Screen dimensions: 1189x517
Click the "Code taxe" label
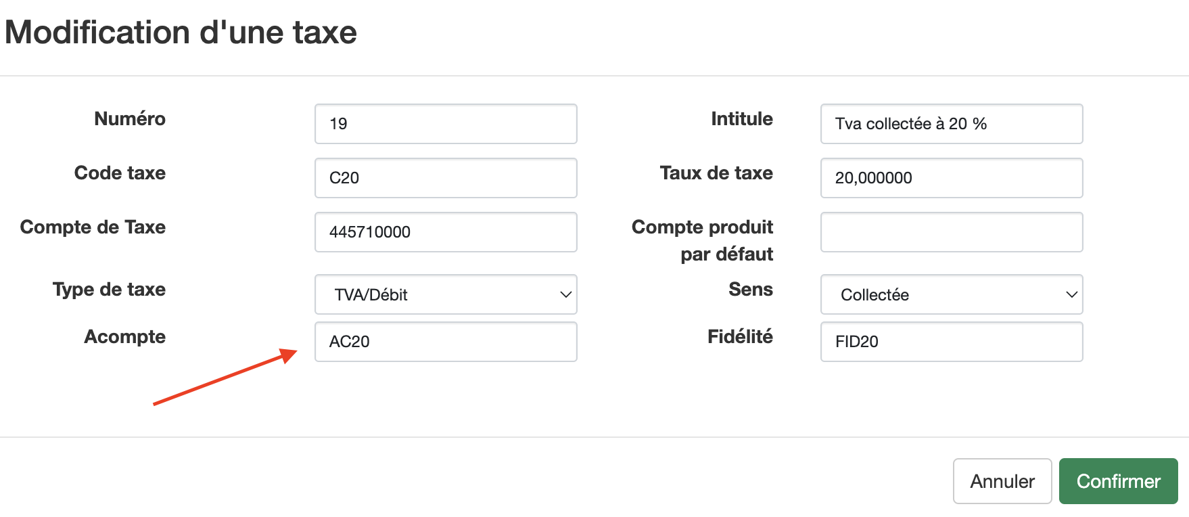tap(120, 173)
